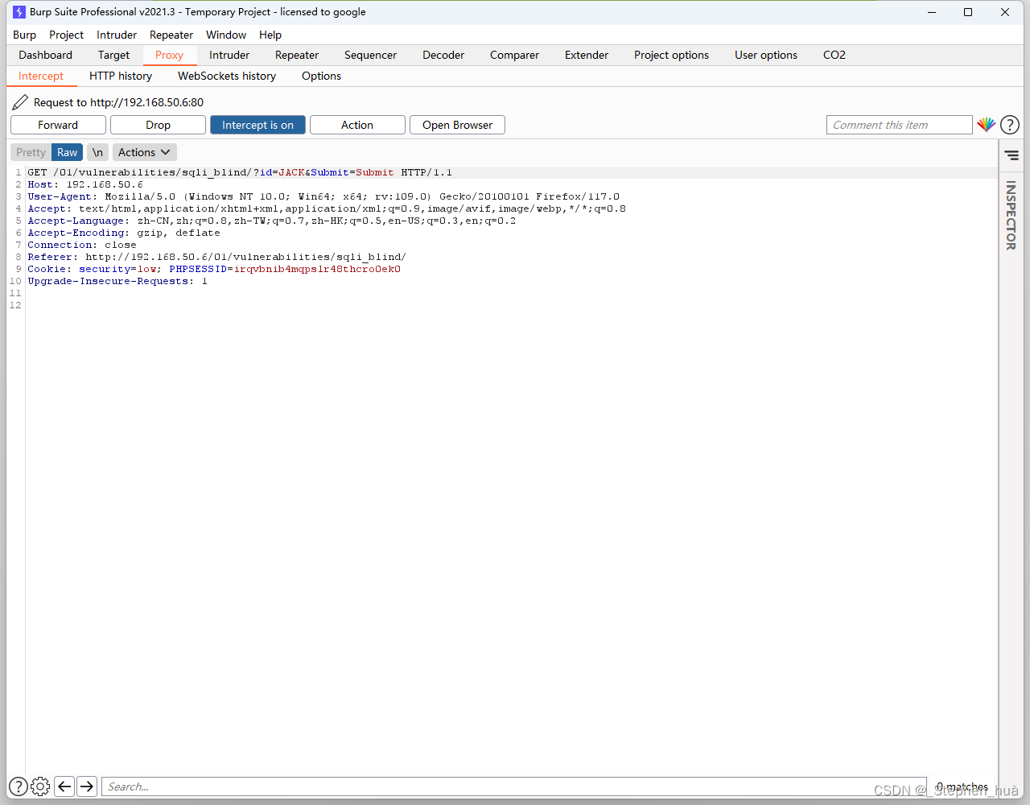Click the Accept-Encoding header line
The height and width of the screenshot is (805, 1030).
tap(124, 233)
